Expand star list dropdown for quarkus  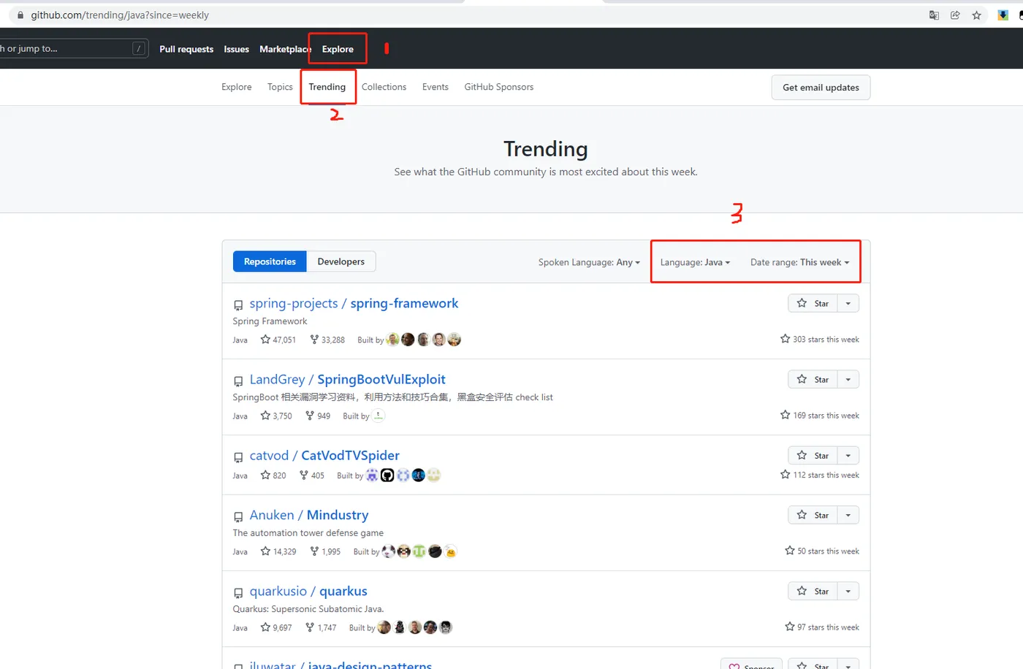[x=848, y=591]
